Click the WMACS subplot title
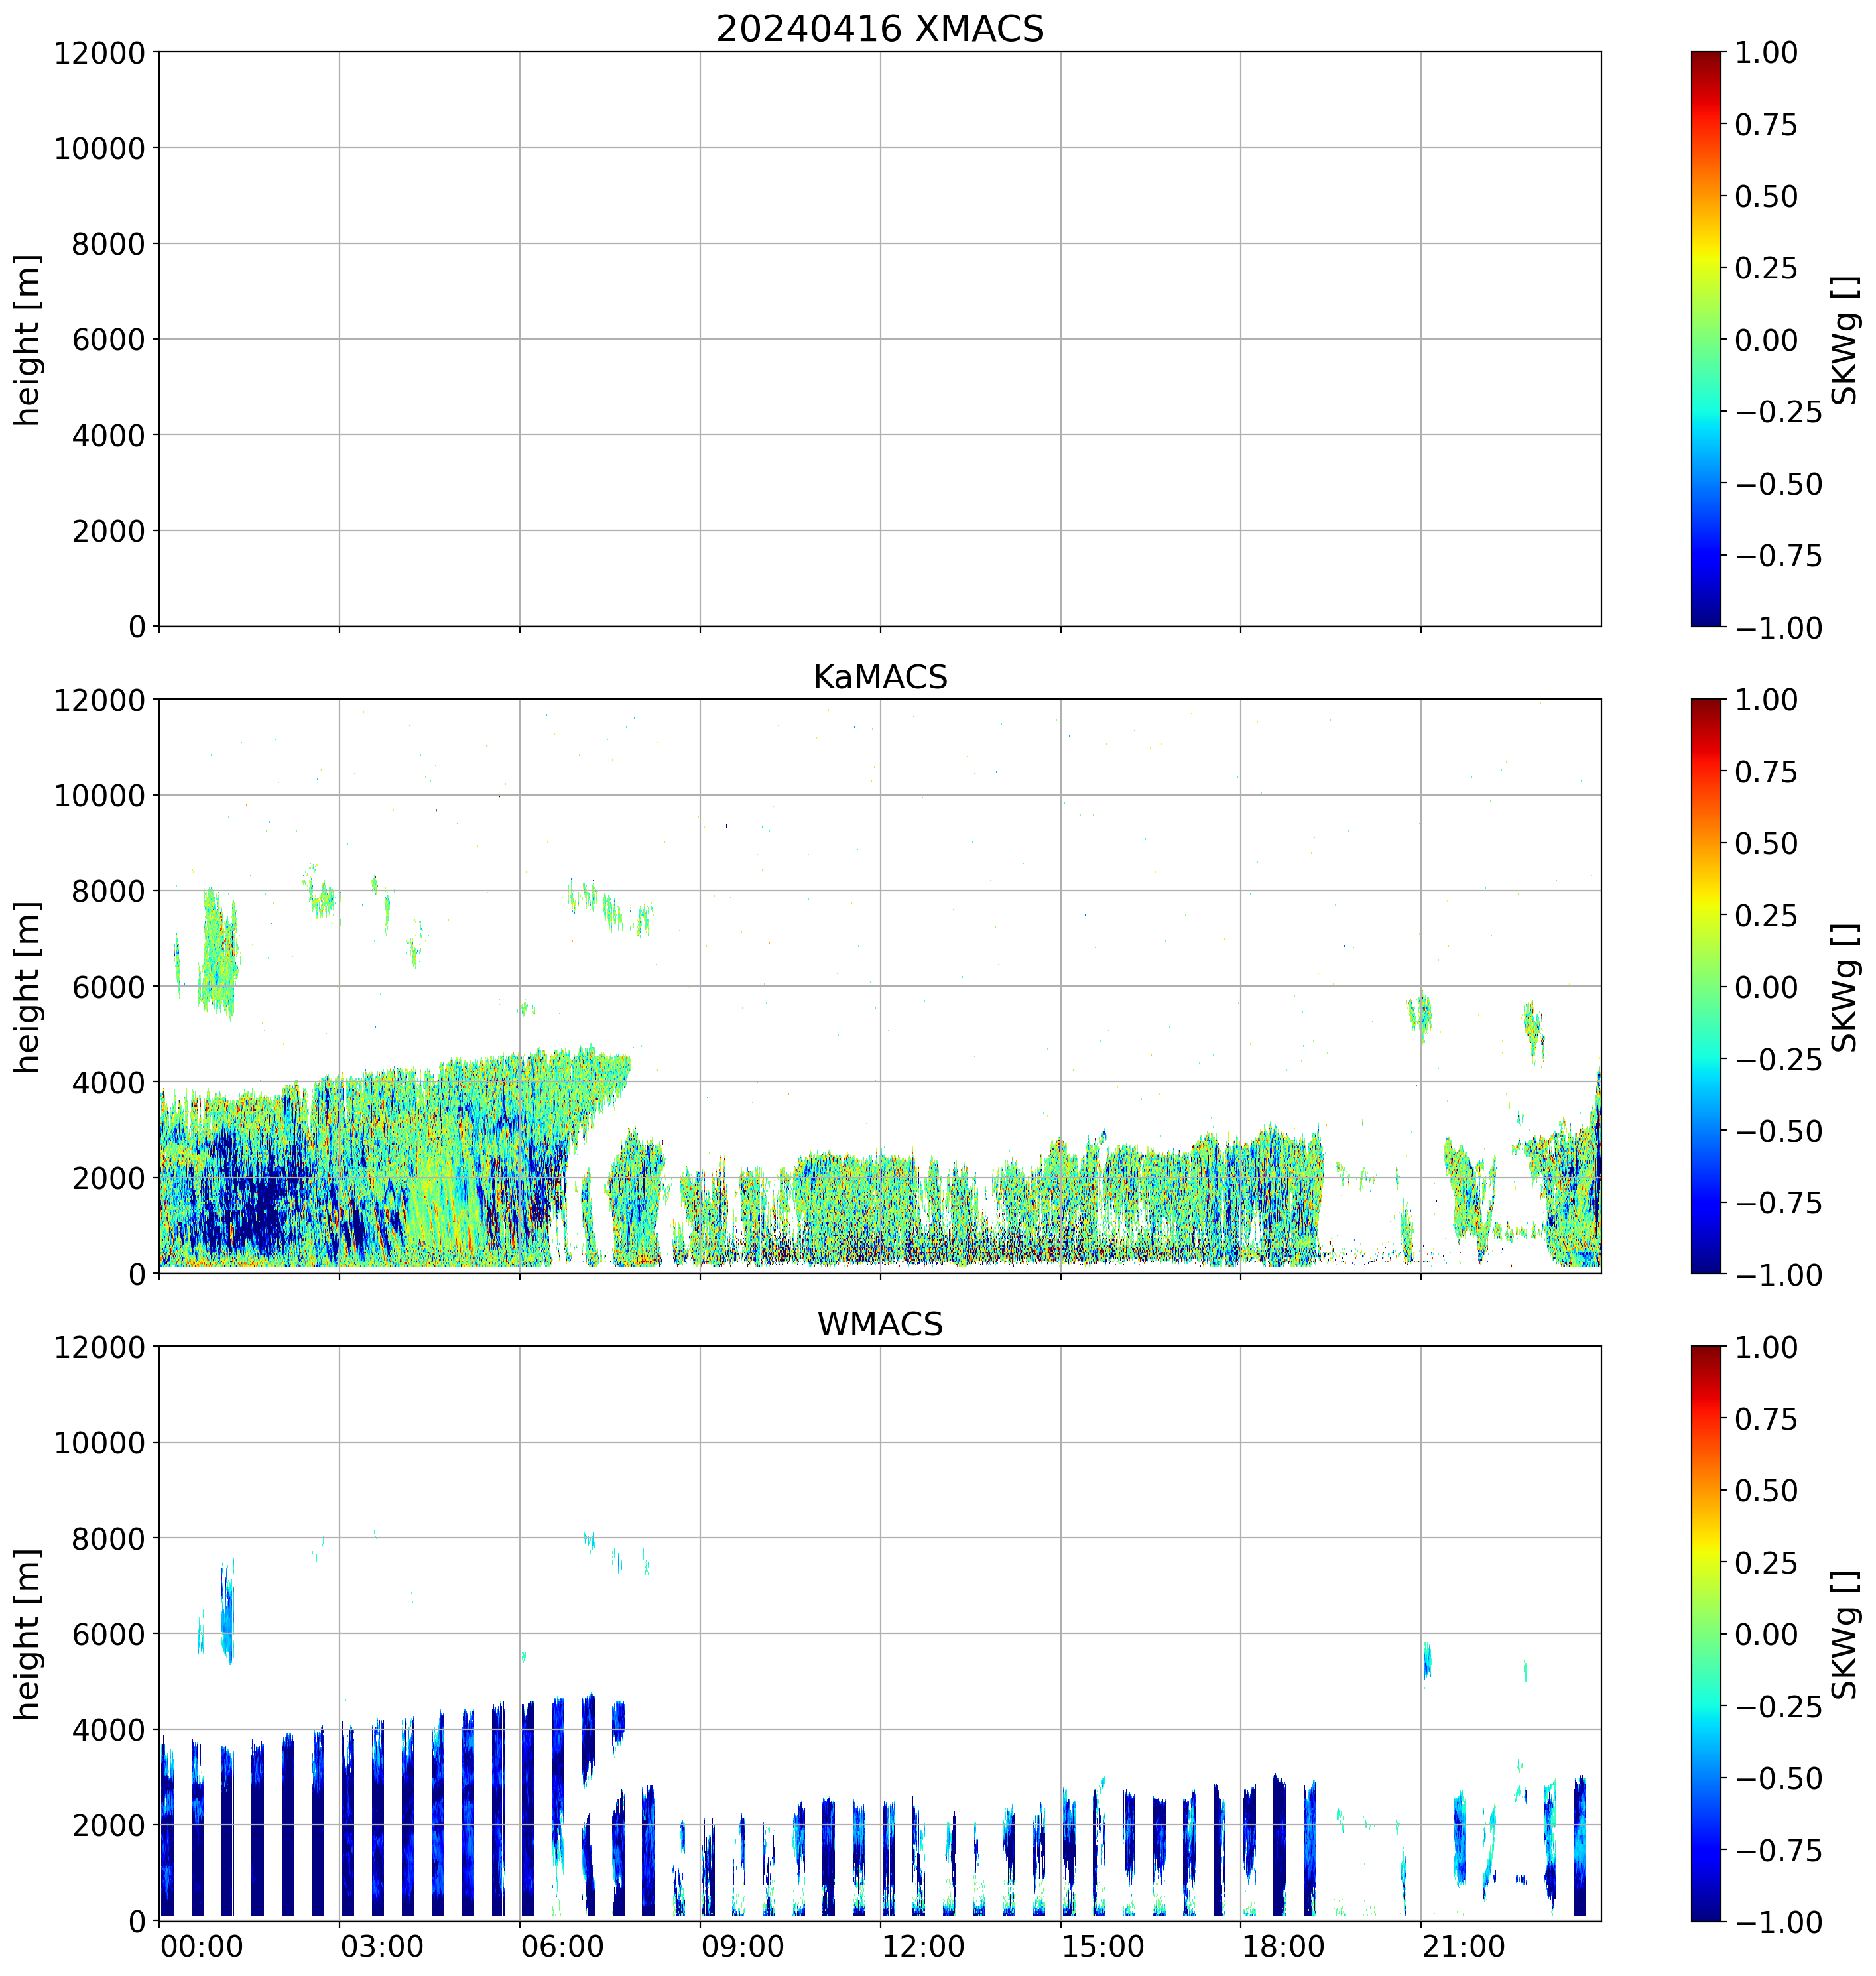 tap(879, 1324)
